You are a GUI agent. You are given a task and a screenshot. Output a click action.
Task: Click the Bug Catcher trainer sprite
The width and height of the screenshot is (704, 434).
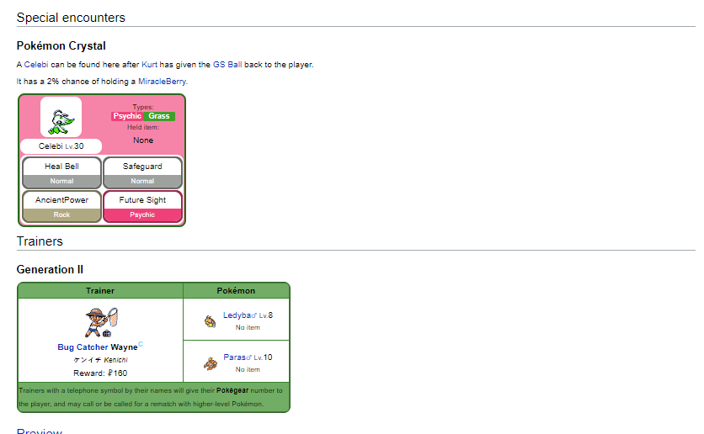99,322
